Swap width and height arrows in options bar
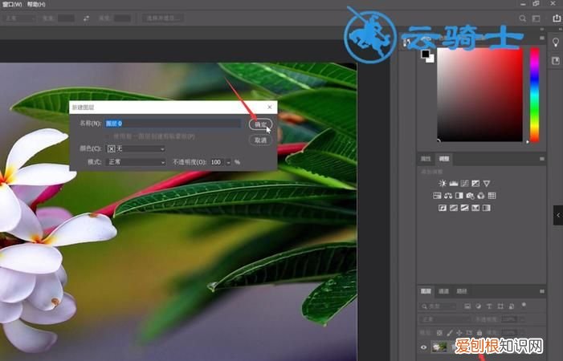This screenshot has height=361, width=563. pyautogui.click(x=86, y=18)
